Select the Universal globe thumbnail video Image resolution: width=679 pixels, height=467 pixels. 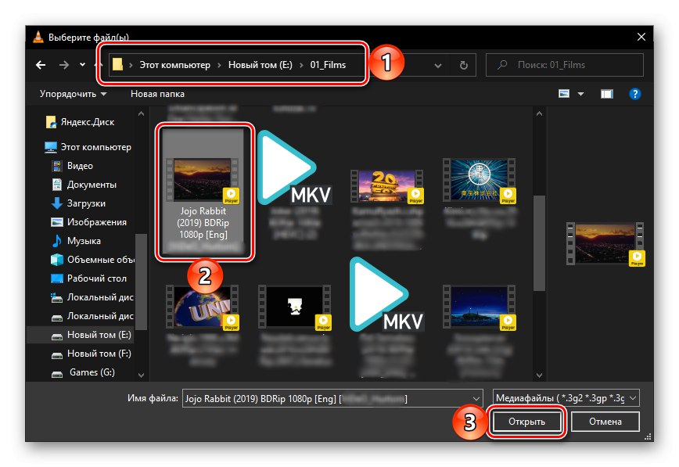point(203,307)
